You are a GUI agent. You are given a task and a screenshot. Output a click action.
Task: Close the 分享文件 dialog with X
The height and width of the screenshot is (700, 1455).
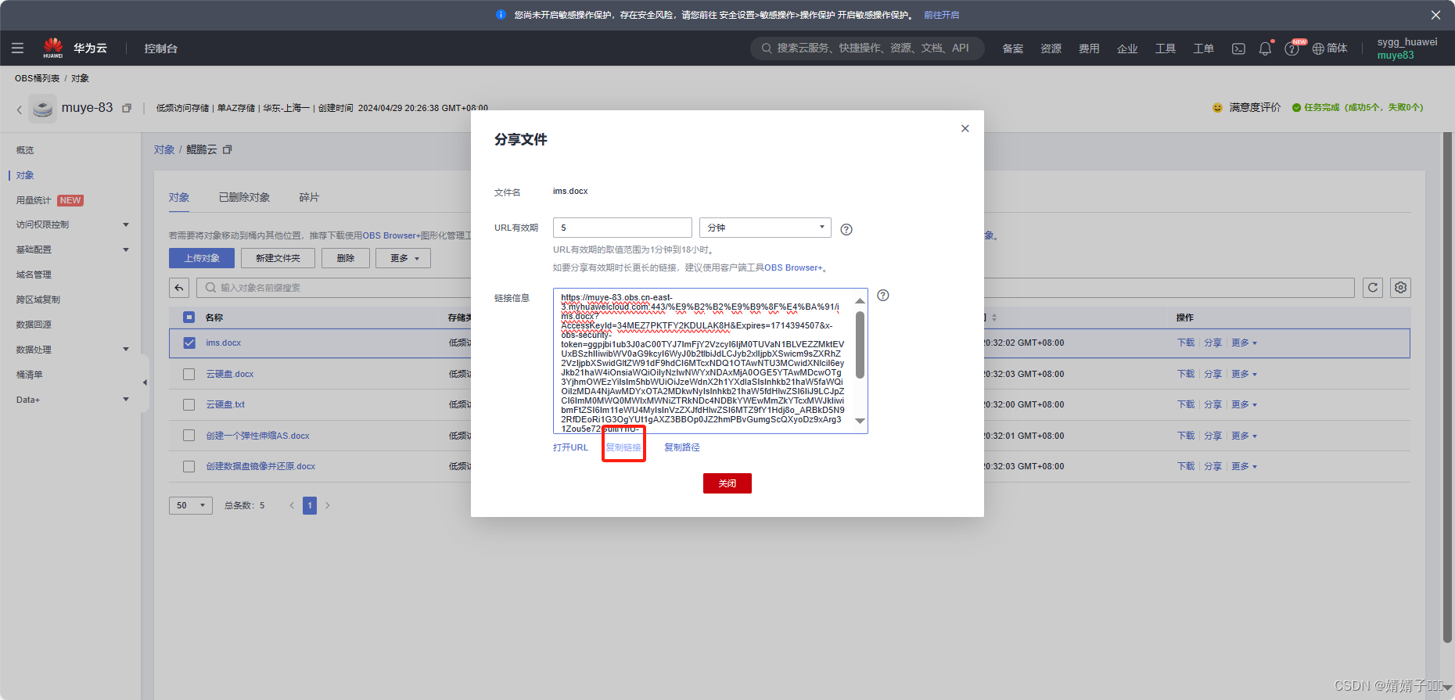pos(965,128)
